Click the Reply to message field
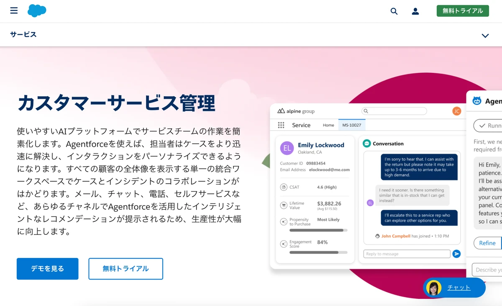Viewport: 502px width, 306px height. [x=407, y=254]
